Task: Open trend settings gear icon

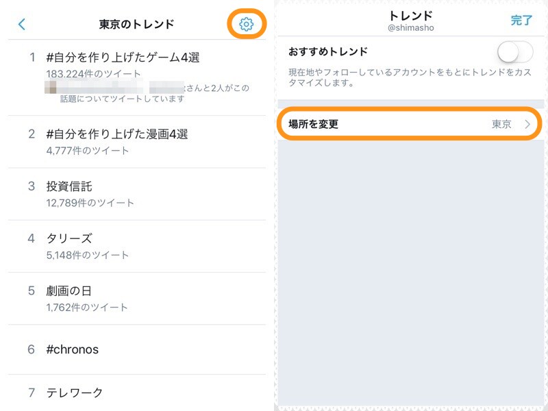Action: tap(246, 25)
